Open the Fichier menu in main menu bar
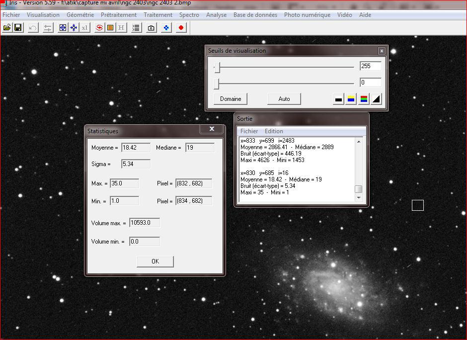This screenshot has height=340, width=467. point(11,15)
